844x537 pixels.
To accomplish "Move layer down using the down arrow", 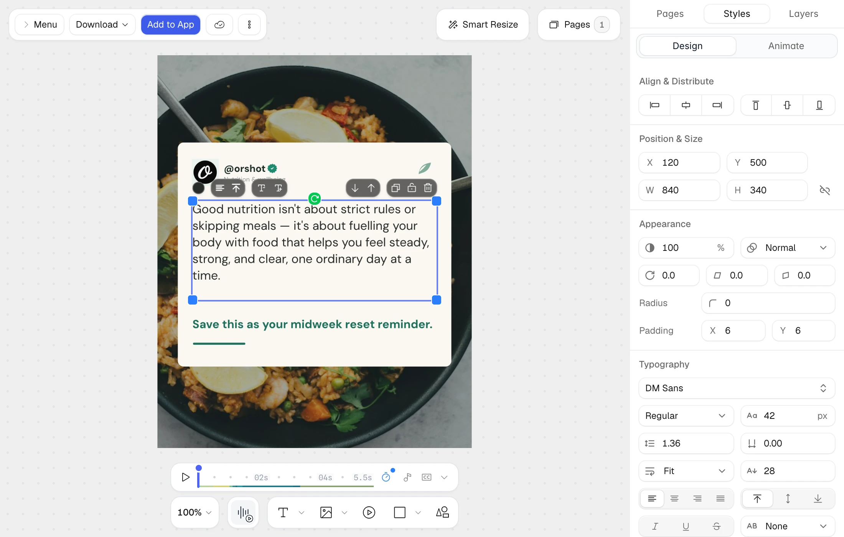I will coord(355,188).
